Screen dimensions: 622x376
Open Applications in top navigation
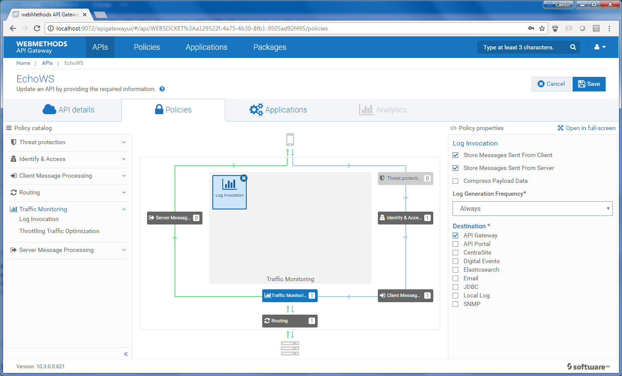pos(206,47)
